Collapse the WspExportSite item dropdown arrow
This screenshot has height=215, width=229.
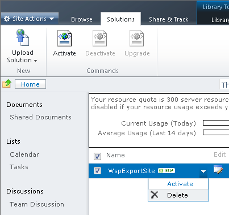(x=203, y=171)
